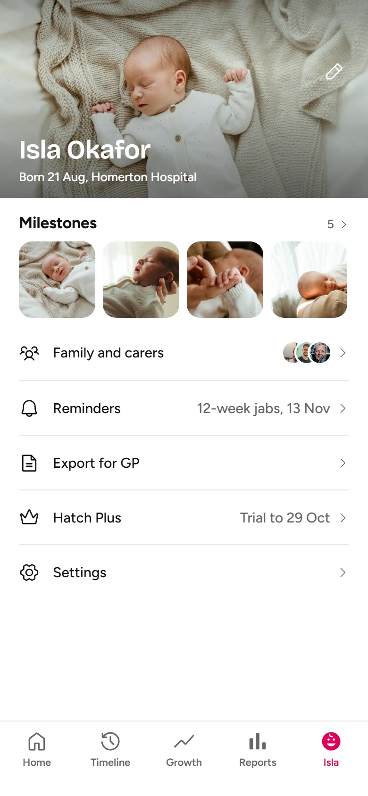Open the Growth chart tab

184,750
